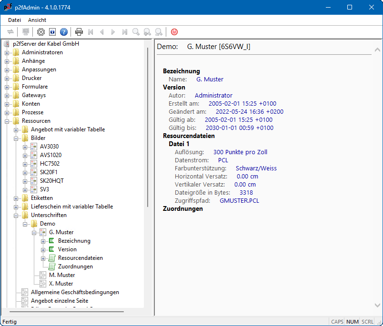Expand the Etiketten folder
Screen dimensions: 383x326
pyautogui.click(x=16, y=198)
